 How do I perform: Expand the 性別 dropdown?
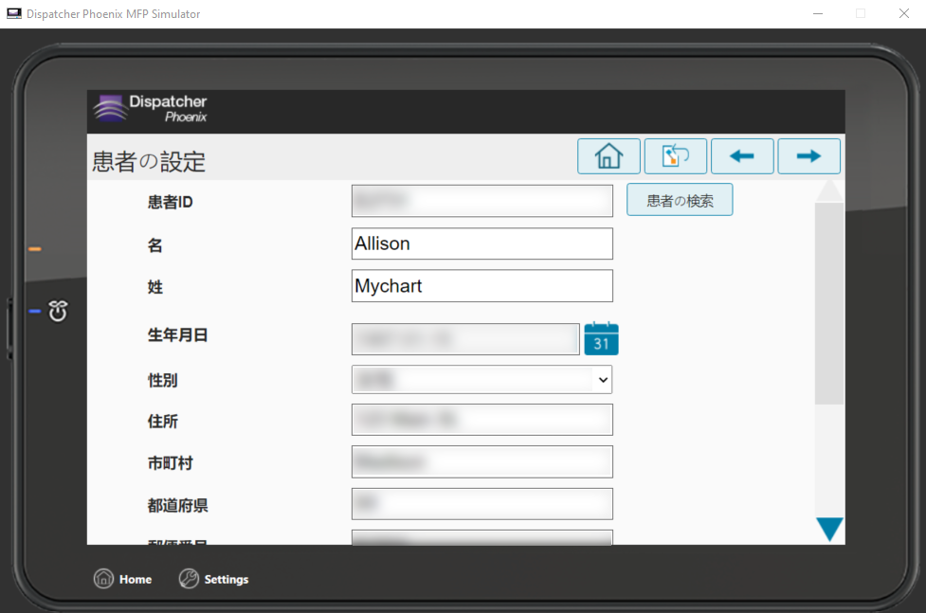[481, 380]
